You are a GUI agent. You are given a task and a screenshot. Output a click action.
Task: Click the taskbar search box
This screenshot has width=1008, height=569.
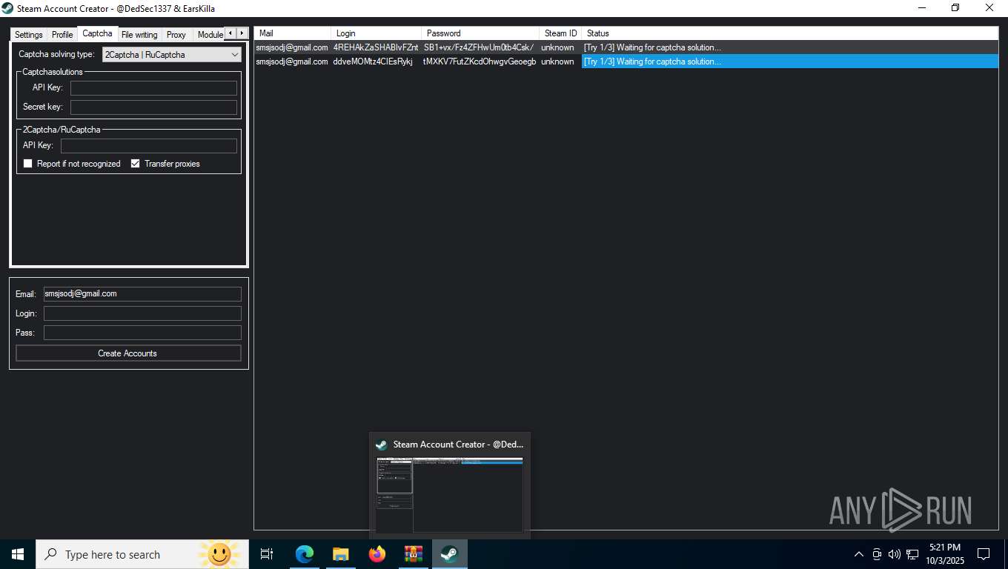point(142,554)
